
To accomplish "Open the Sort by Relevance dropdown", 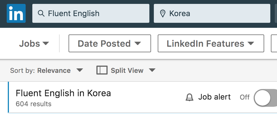I will 47,70.
